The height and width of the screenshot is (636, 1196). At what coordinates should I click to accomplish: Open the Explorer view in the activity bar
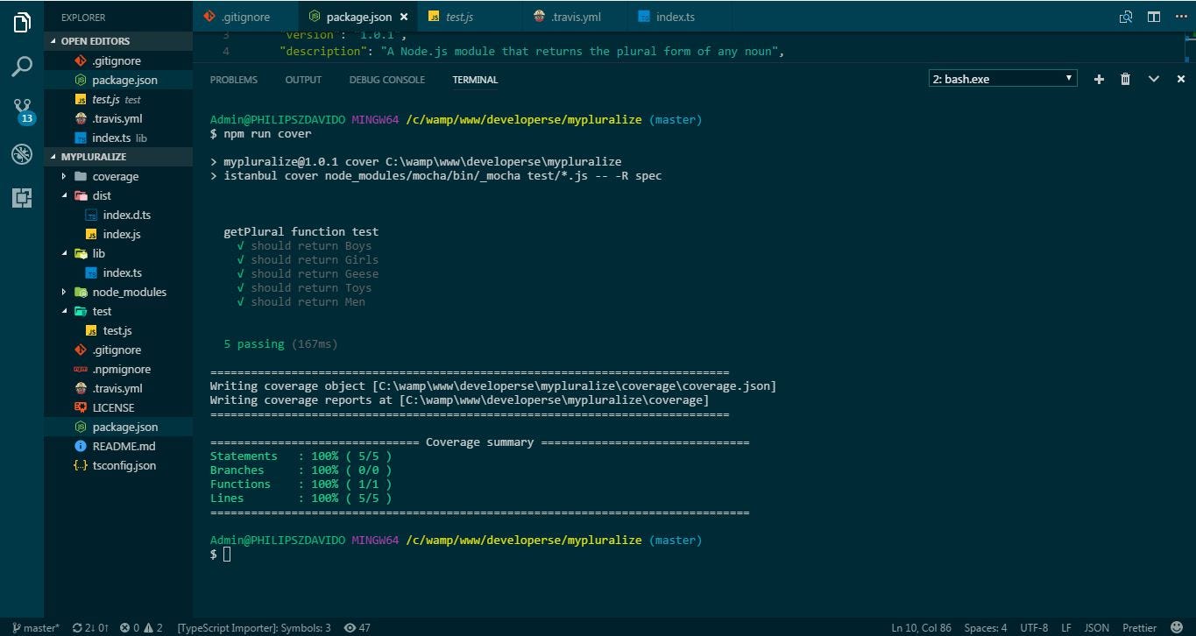[22, 23]
